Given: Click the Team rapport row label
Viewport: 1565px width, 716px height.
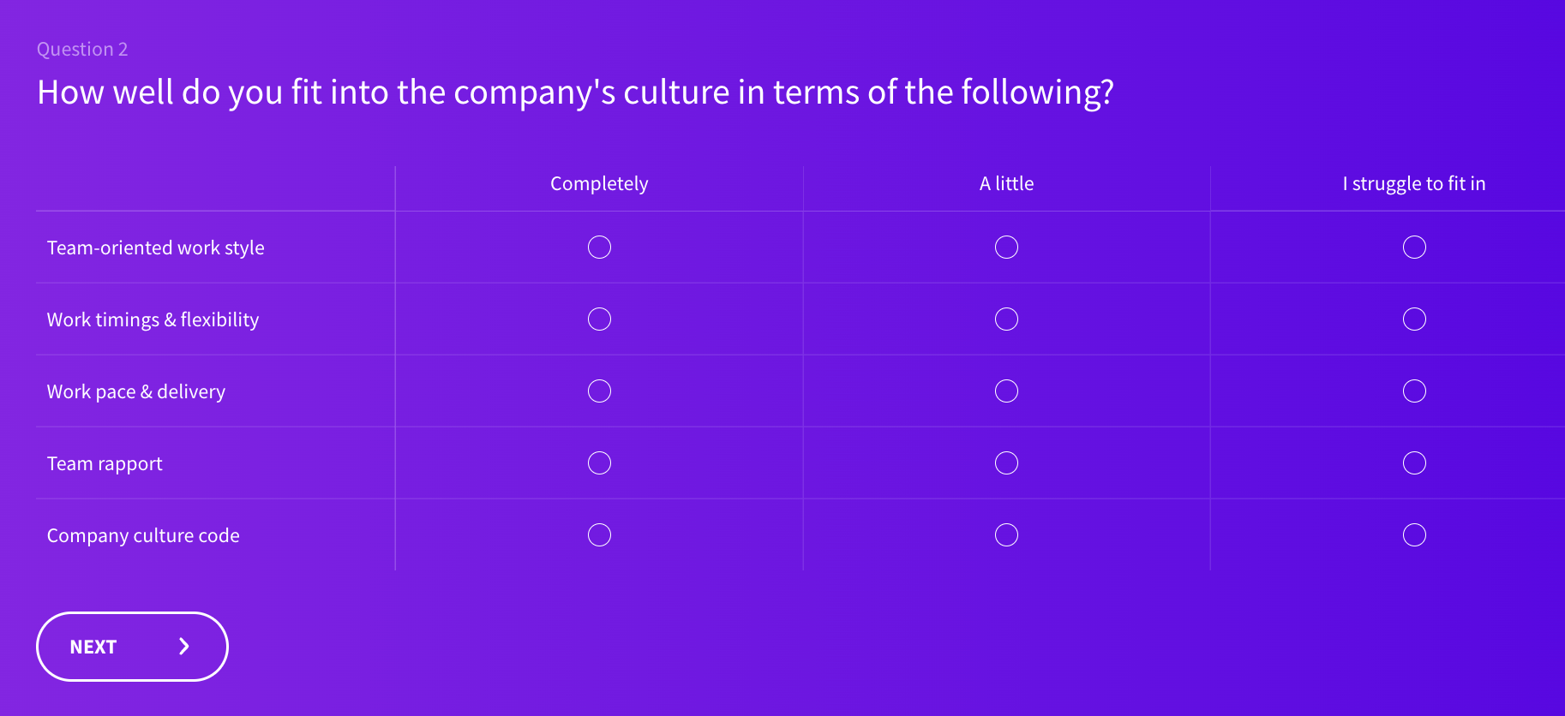Looking at the screenshot, I should [x=105, y=464].
